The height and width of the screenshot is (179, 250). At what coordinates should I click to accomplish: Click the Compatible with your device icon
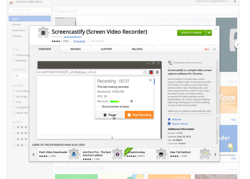tap(170, 62)
